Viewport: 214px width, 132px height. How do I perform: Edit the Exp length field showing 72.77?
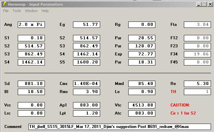click(142, 54)
